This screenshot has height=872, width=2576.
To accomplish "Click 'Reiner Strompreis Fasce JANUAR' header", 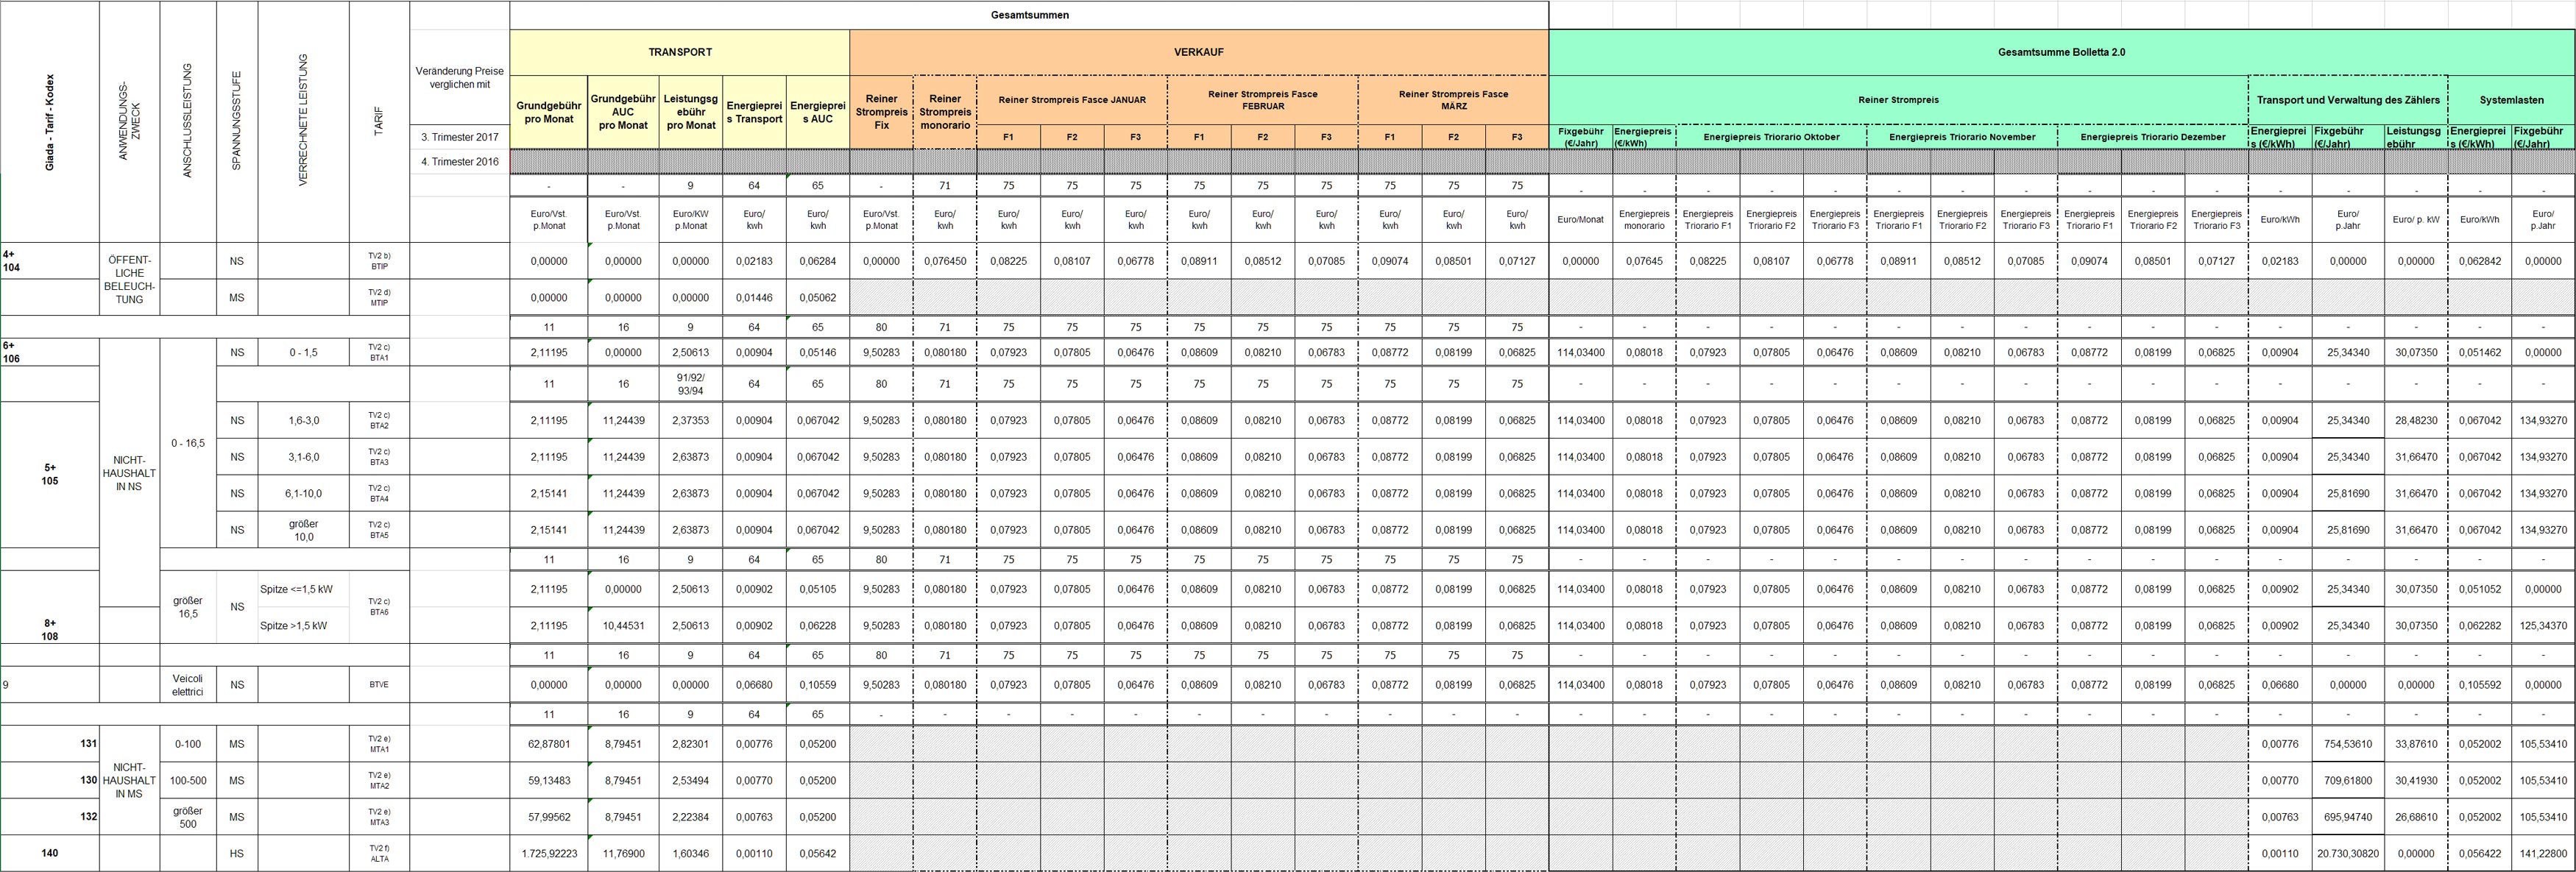I will click(x=1072, y=100).
